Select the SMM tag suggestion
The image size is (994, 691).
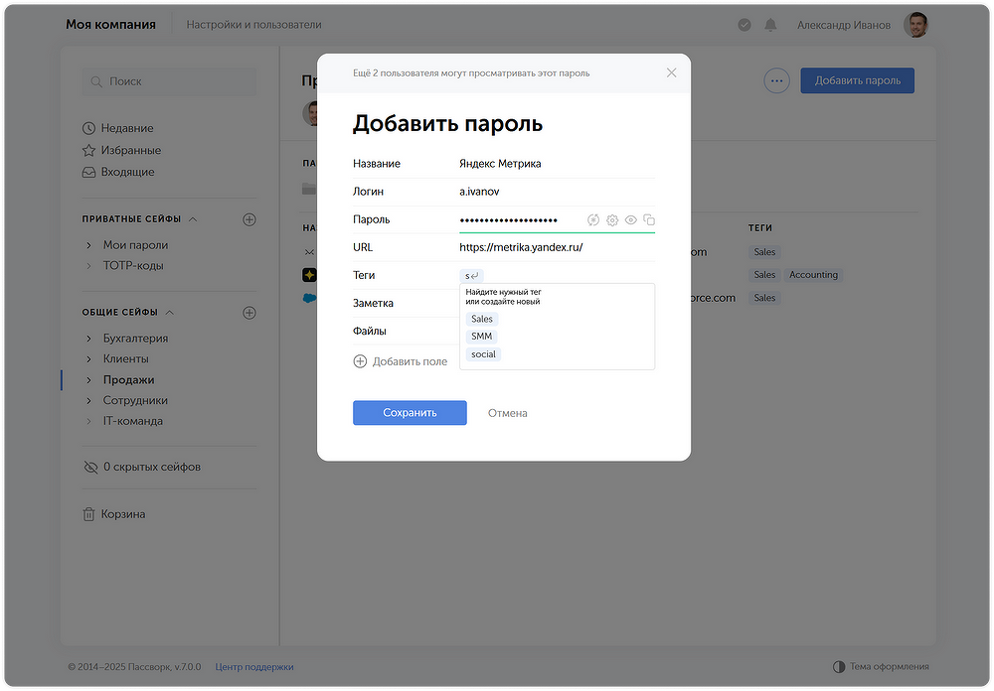pos(482,337)
